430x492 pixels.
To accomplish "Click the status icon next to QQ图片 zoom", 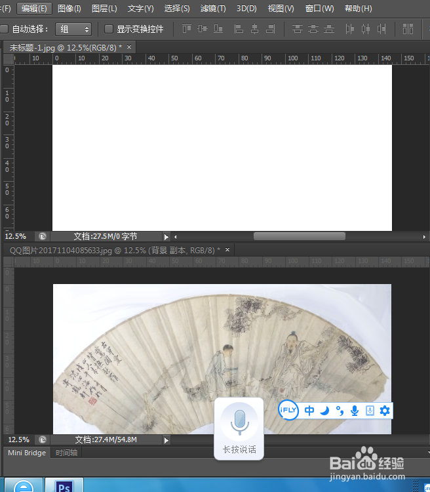I will 43,440.
